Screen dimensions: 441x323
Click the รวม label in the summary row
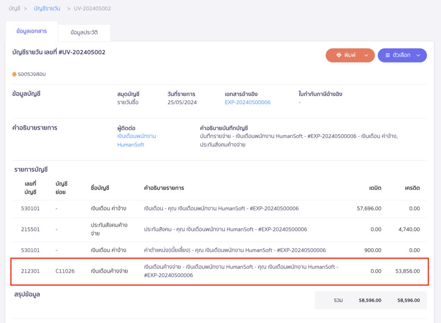[338, 300]
